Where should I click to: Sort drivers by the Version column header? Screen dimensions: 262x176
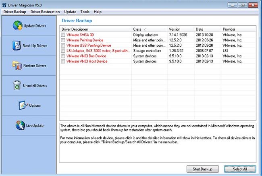click(181, 29)
